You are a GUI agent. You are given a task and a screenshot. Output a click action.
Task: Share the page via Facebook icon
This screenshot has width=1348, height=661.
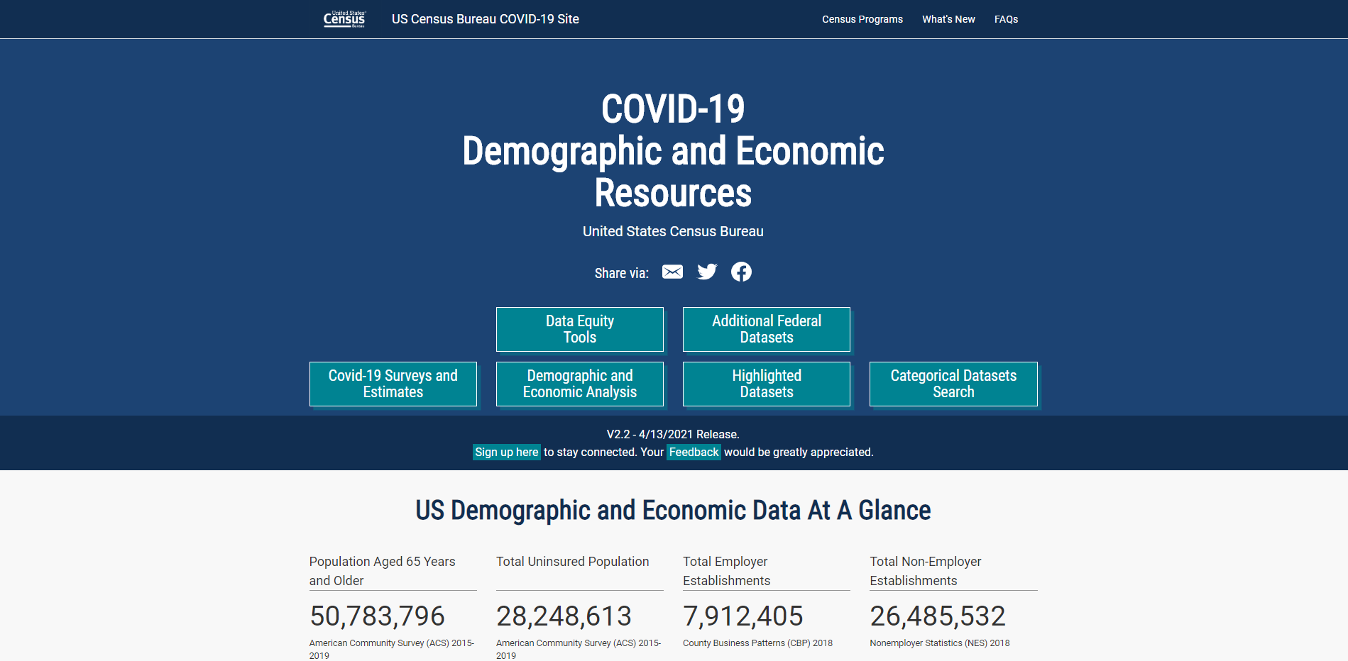[741, 272]
